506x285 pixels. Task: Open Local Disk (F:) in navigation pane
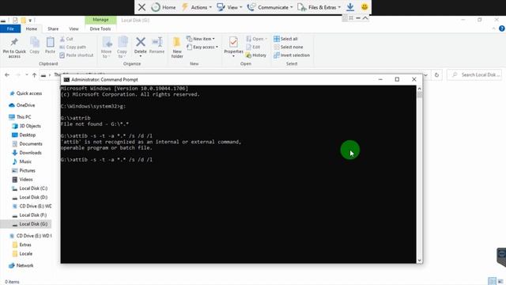coord(29,215)
